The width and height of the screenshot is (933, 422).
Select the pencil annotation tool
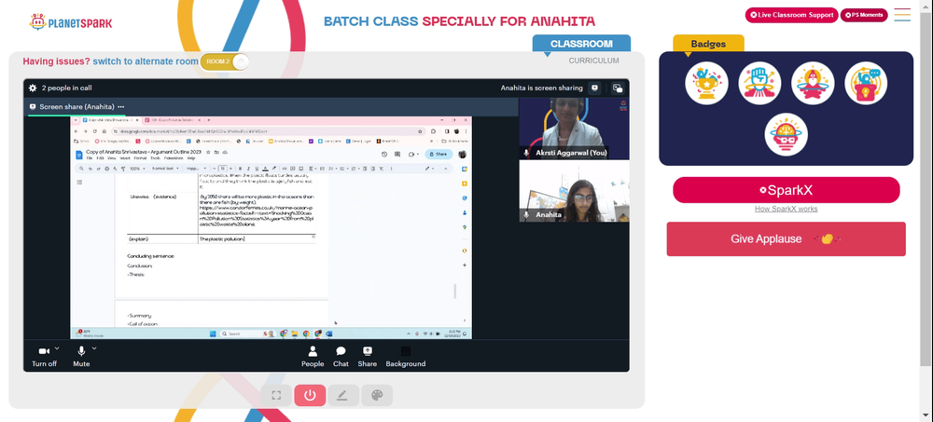point(342,395)
